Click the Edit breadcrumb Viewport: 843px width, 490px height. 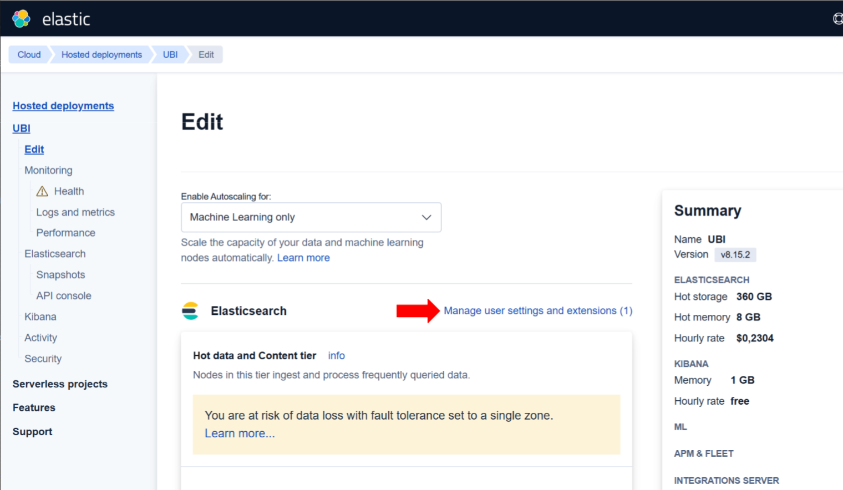206,54
